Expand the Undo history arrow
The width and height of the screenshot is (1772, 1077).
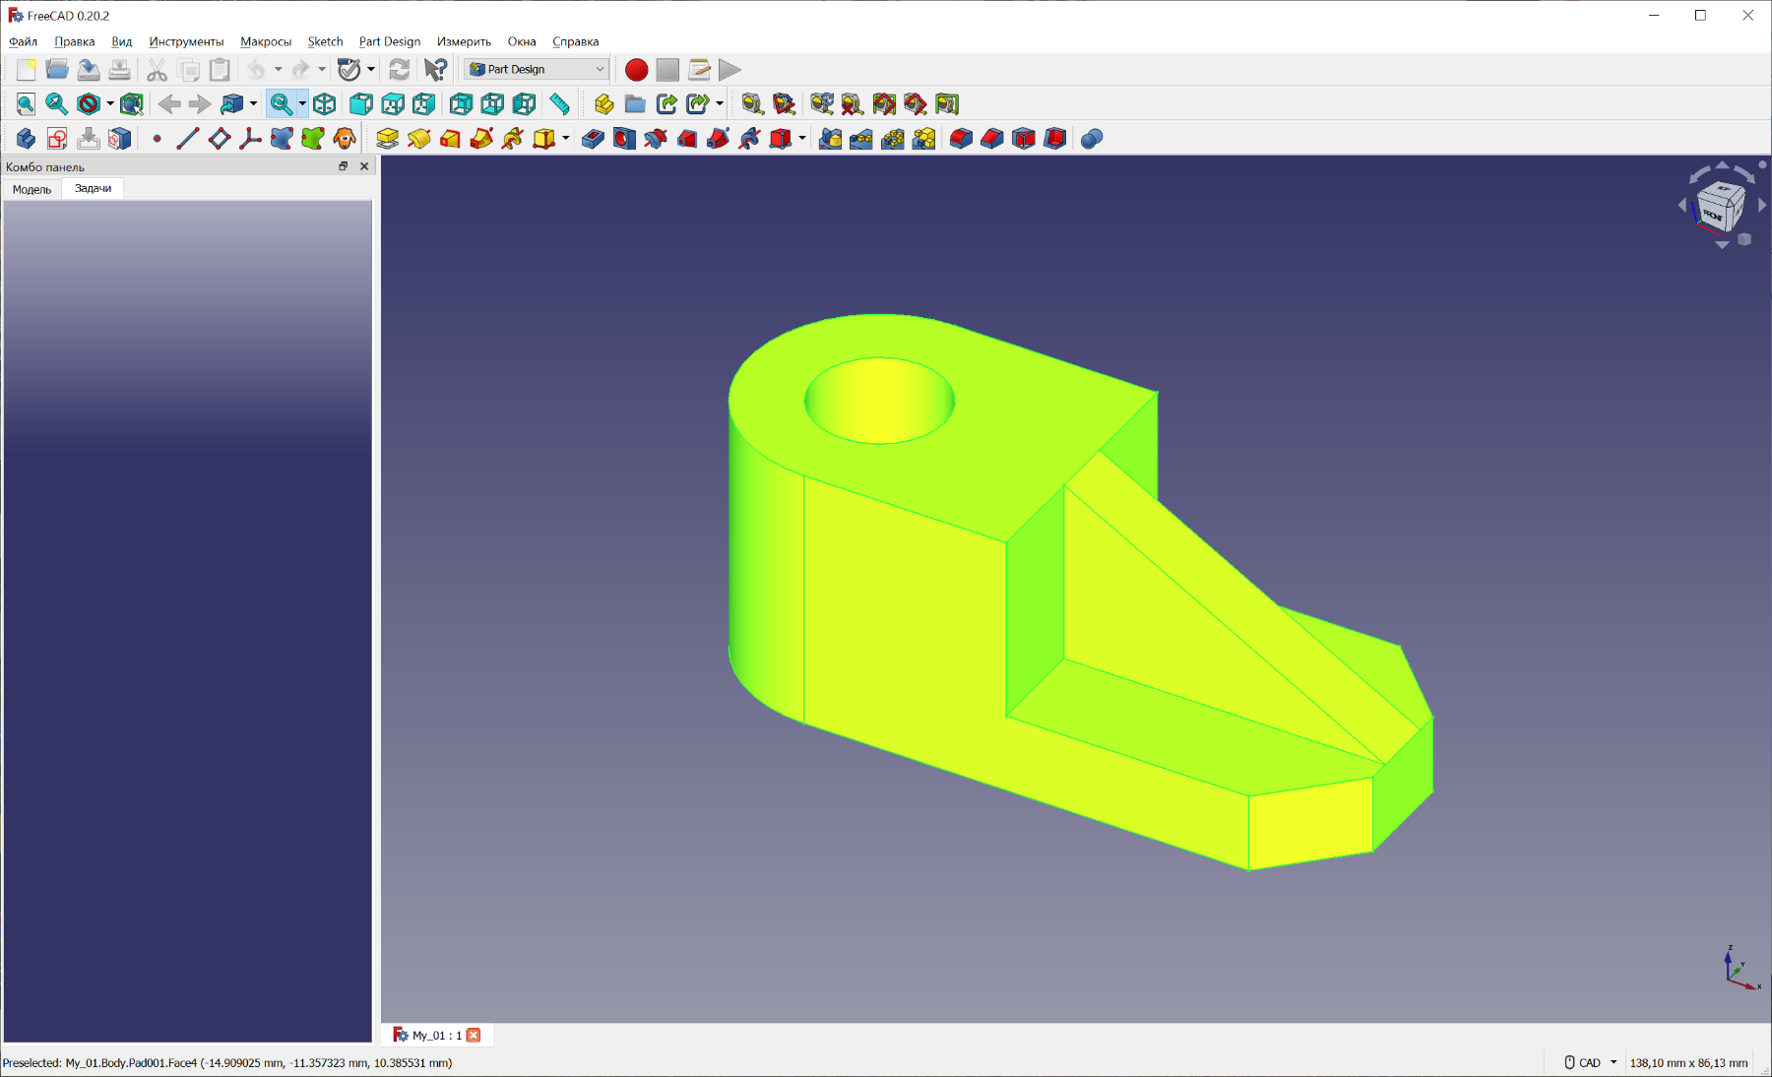click(x=279, y=69)
